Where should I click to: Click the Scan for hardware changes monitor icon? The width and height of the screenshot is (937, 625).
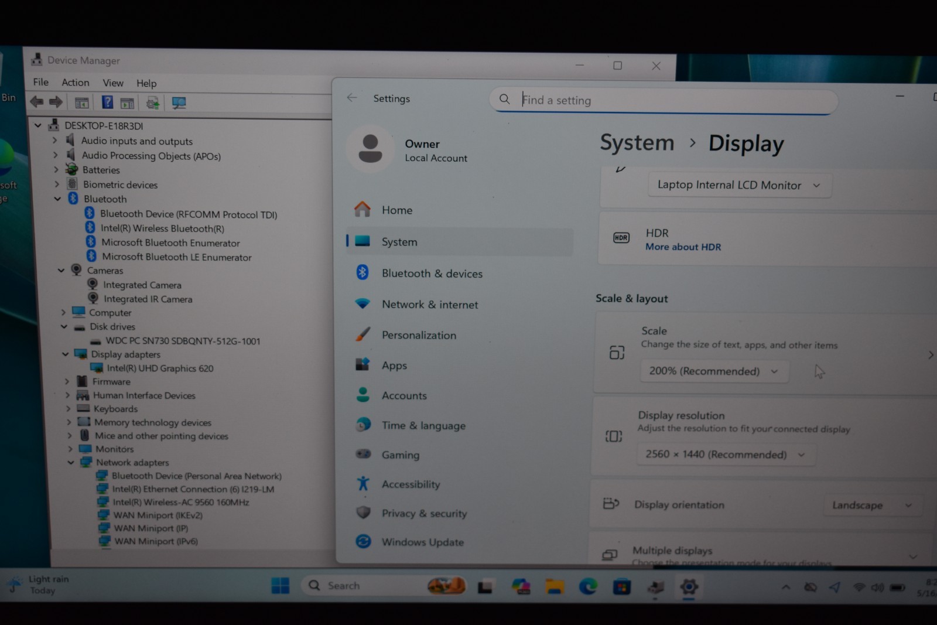(179, 103)
